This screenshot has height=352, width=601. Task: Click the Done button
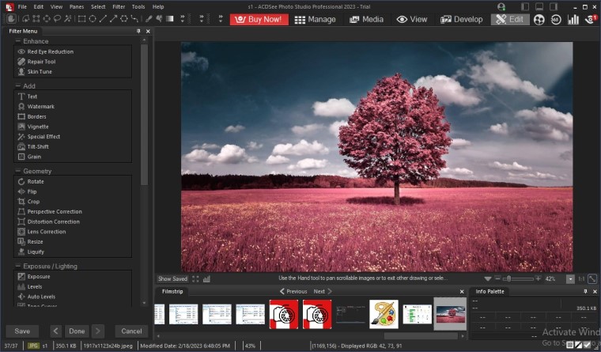(77, 331)
